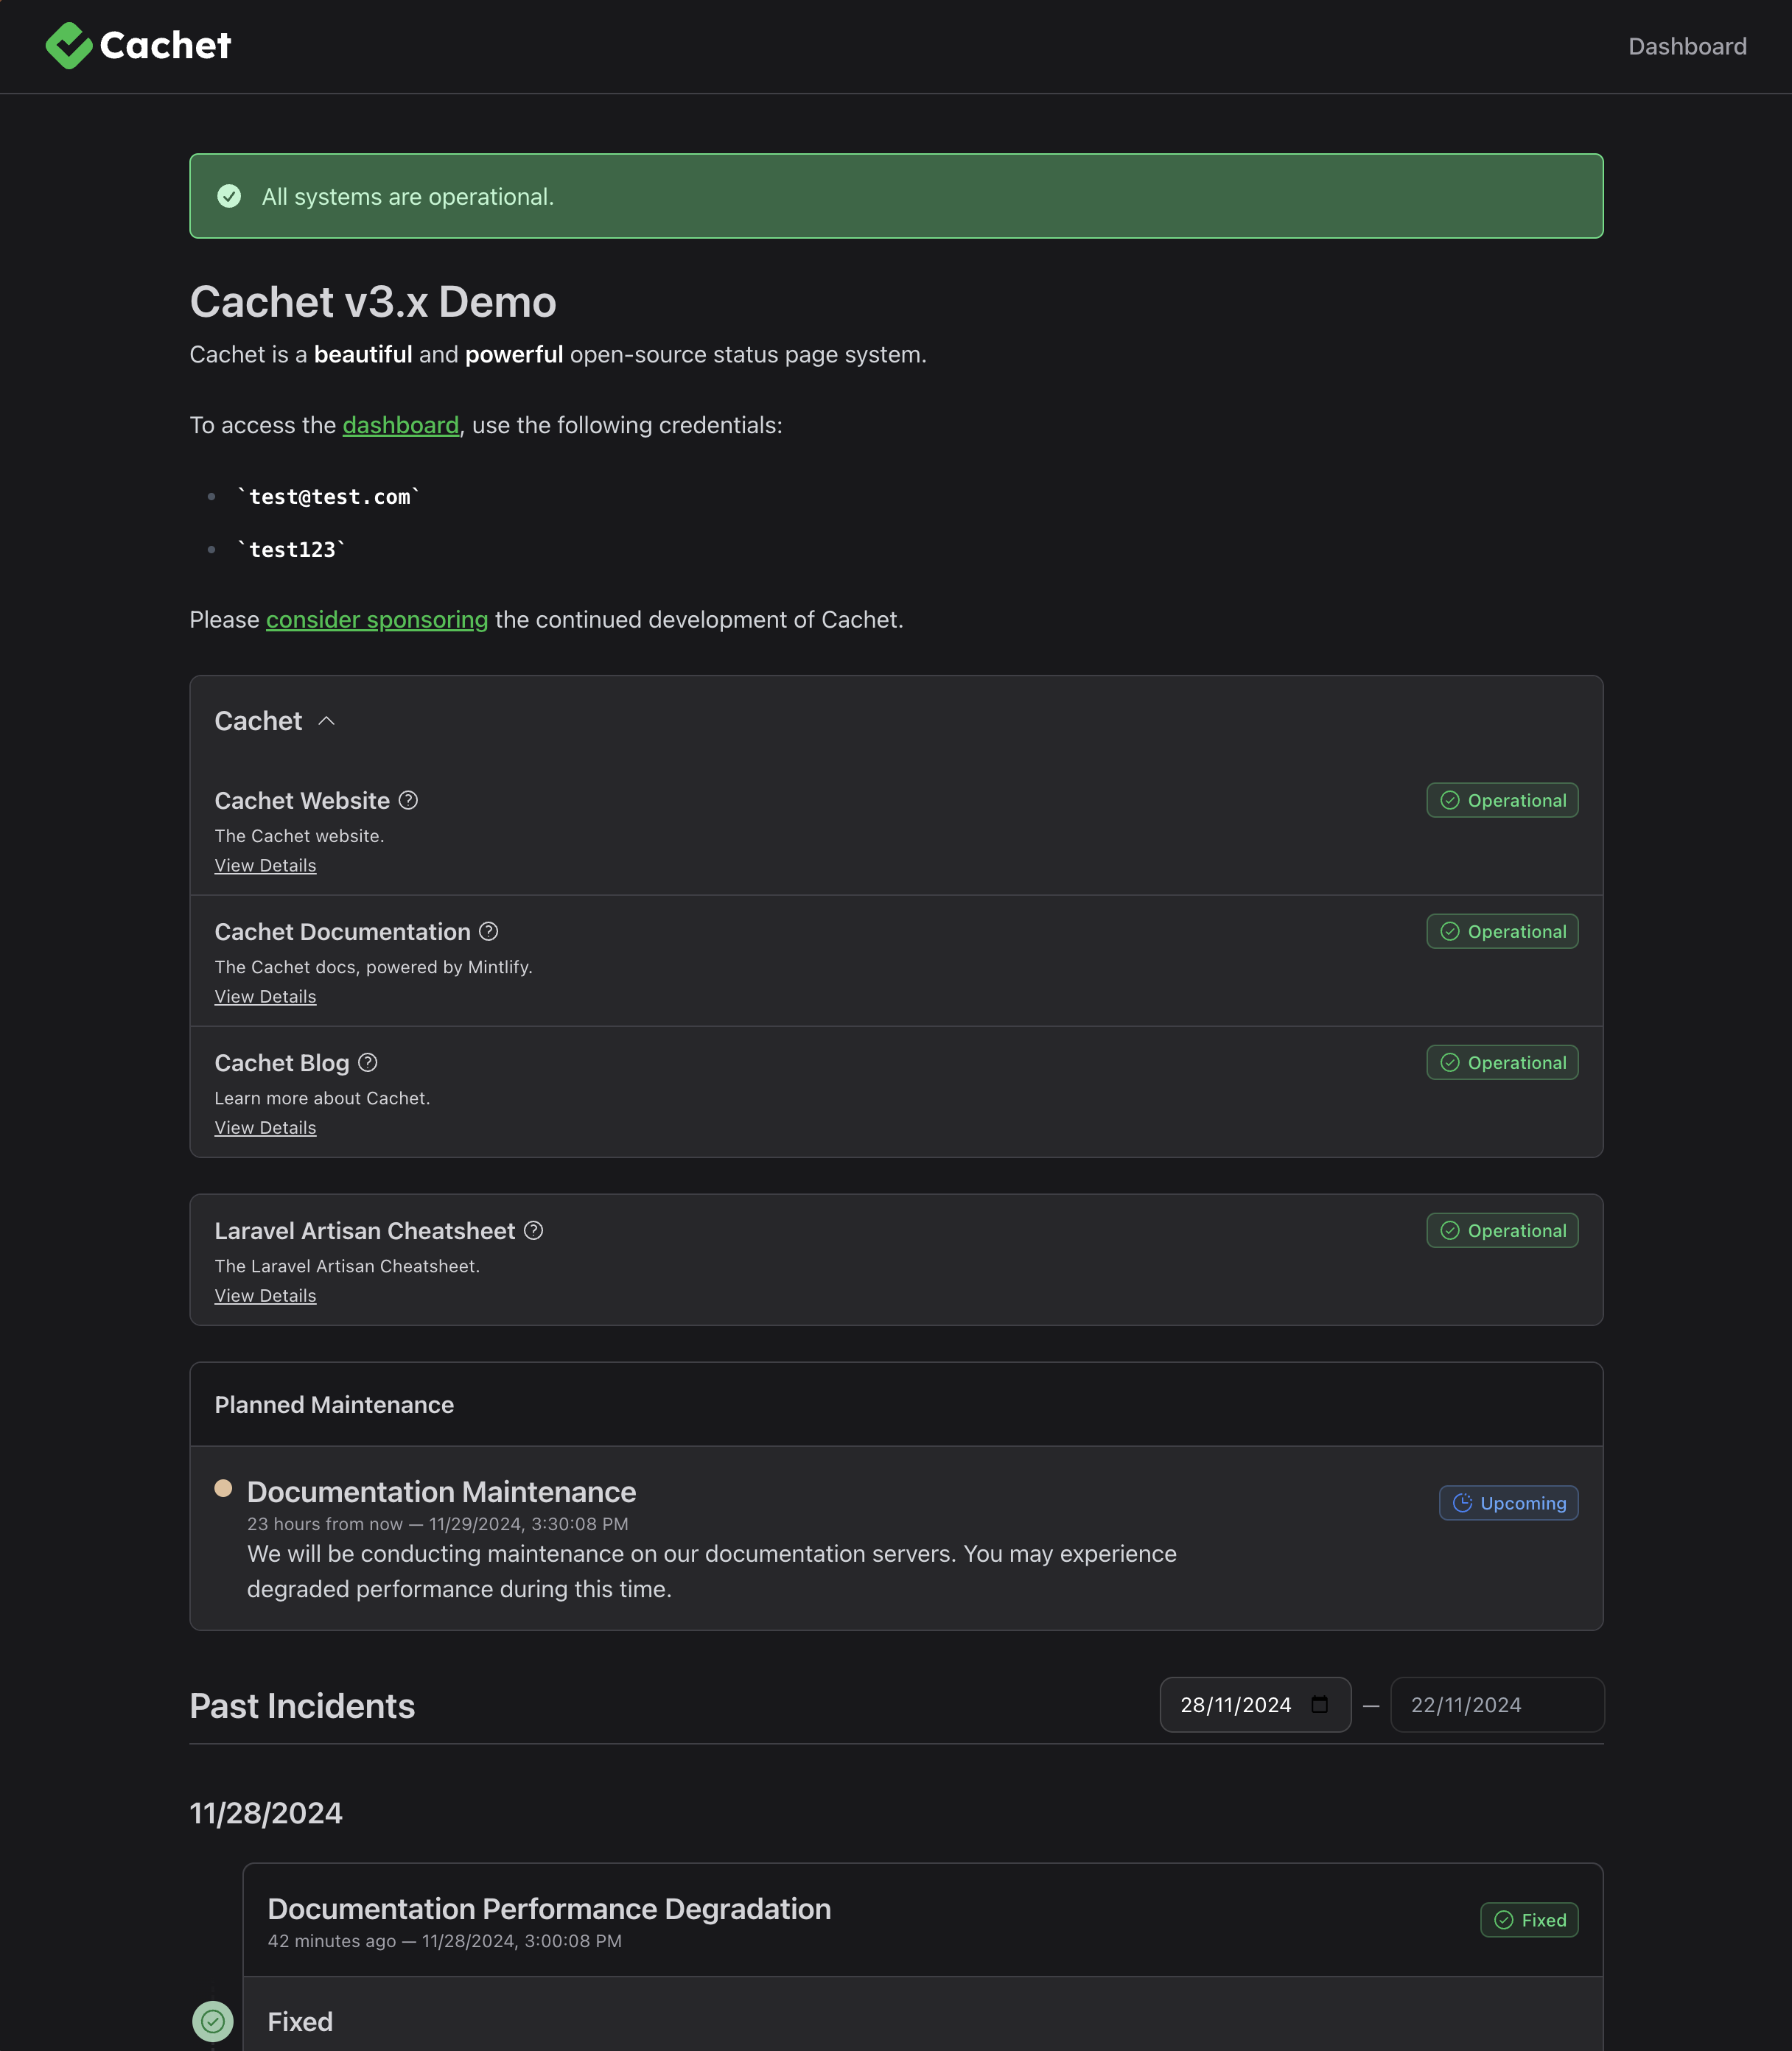This screenshot has width=1792, height=2051.
Task: Click the orange status dot beside Documentation Maintenance
Action: click(223, 1489)
